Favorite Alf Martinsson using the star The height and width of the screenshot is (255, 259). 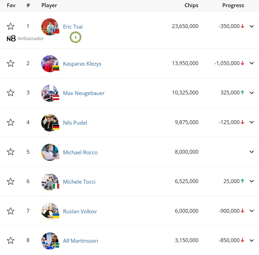click(10, 240)
